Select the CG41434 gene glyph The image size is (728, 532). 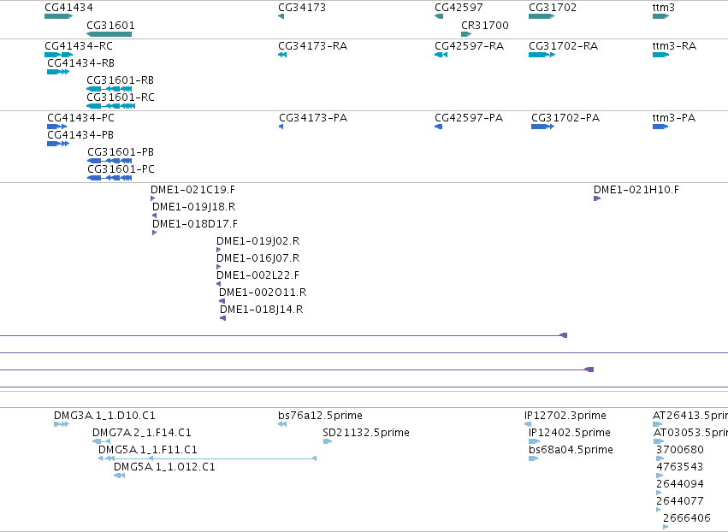tap(58, 16)
